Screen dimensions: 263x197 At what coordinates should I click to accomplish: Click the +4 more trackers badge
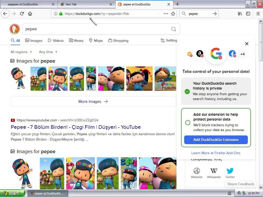pos(242,54)
